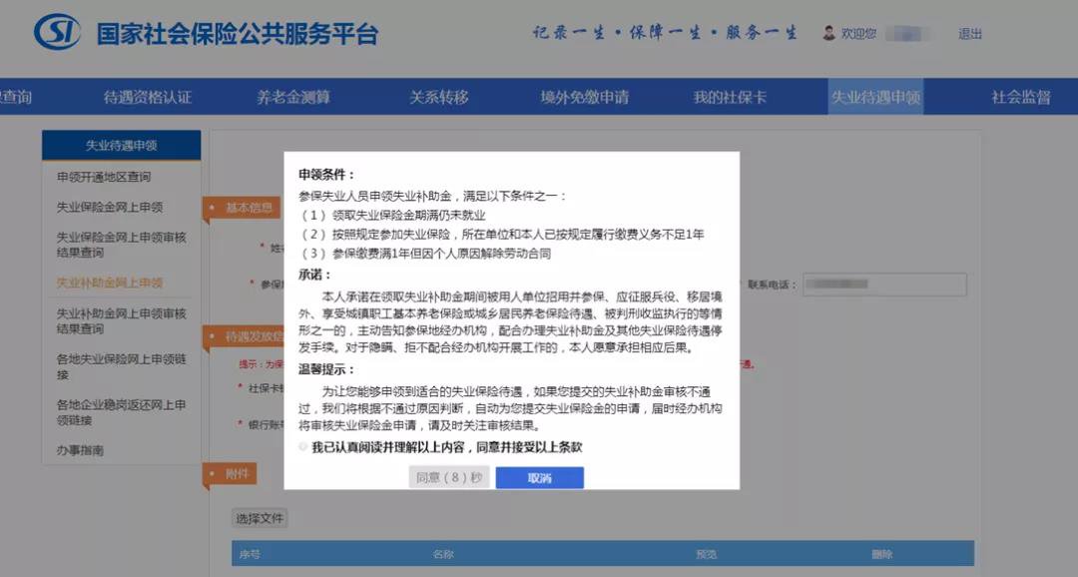Click the 退出 logout link
This screenshot has height=577, width=1078.
click(970, 34)
